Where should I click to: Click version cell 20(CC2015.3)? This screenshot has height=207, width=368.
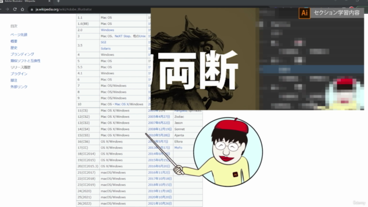point(88,166)
